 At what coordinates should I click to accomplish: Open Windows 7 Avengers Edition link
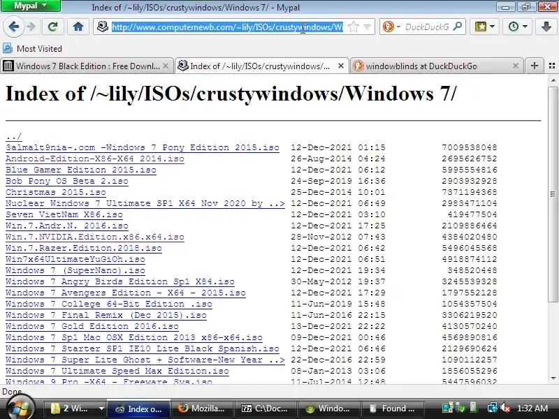point(126,293)
